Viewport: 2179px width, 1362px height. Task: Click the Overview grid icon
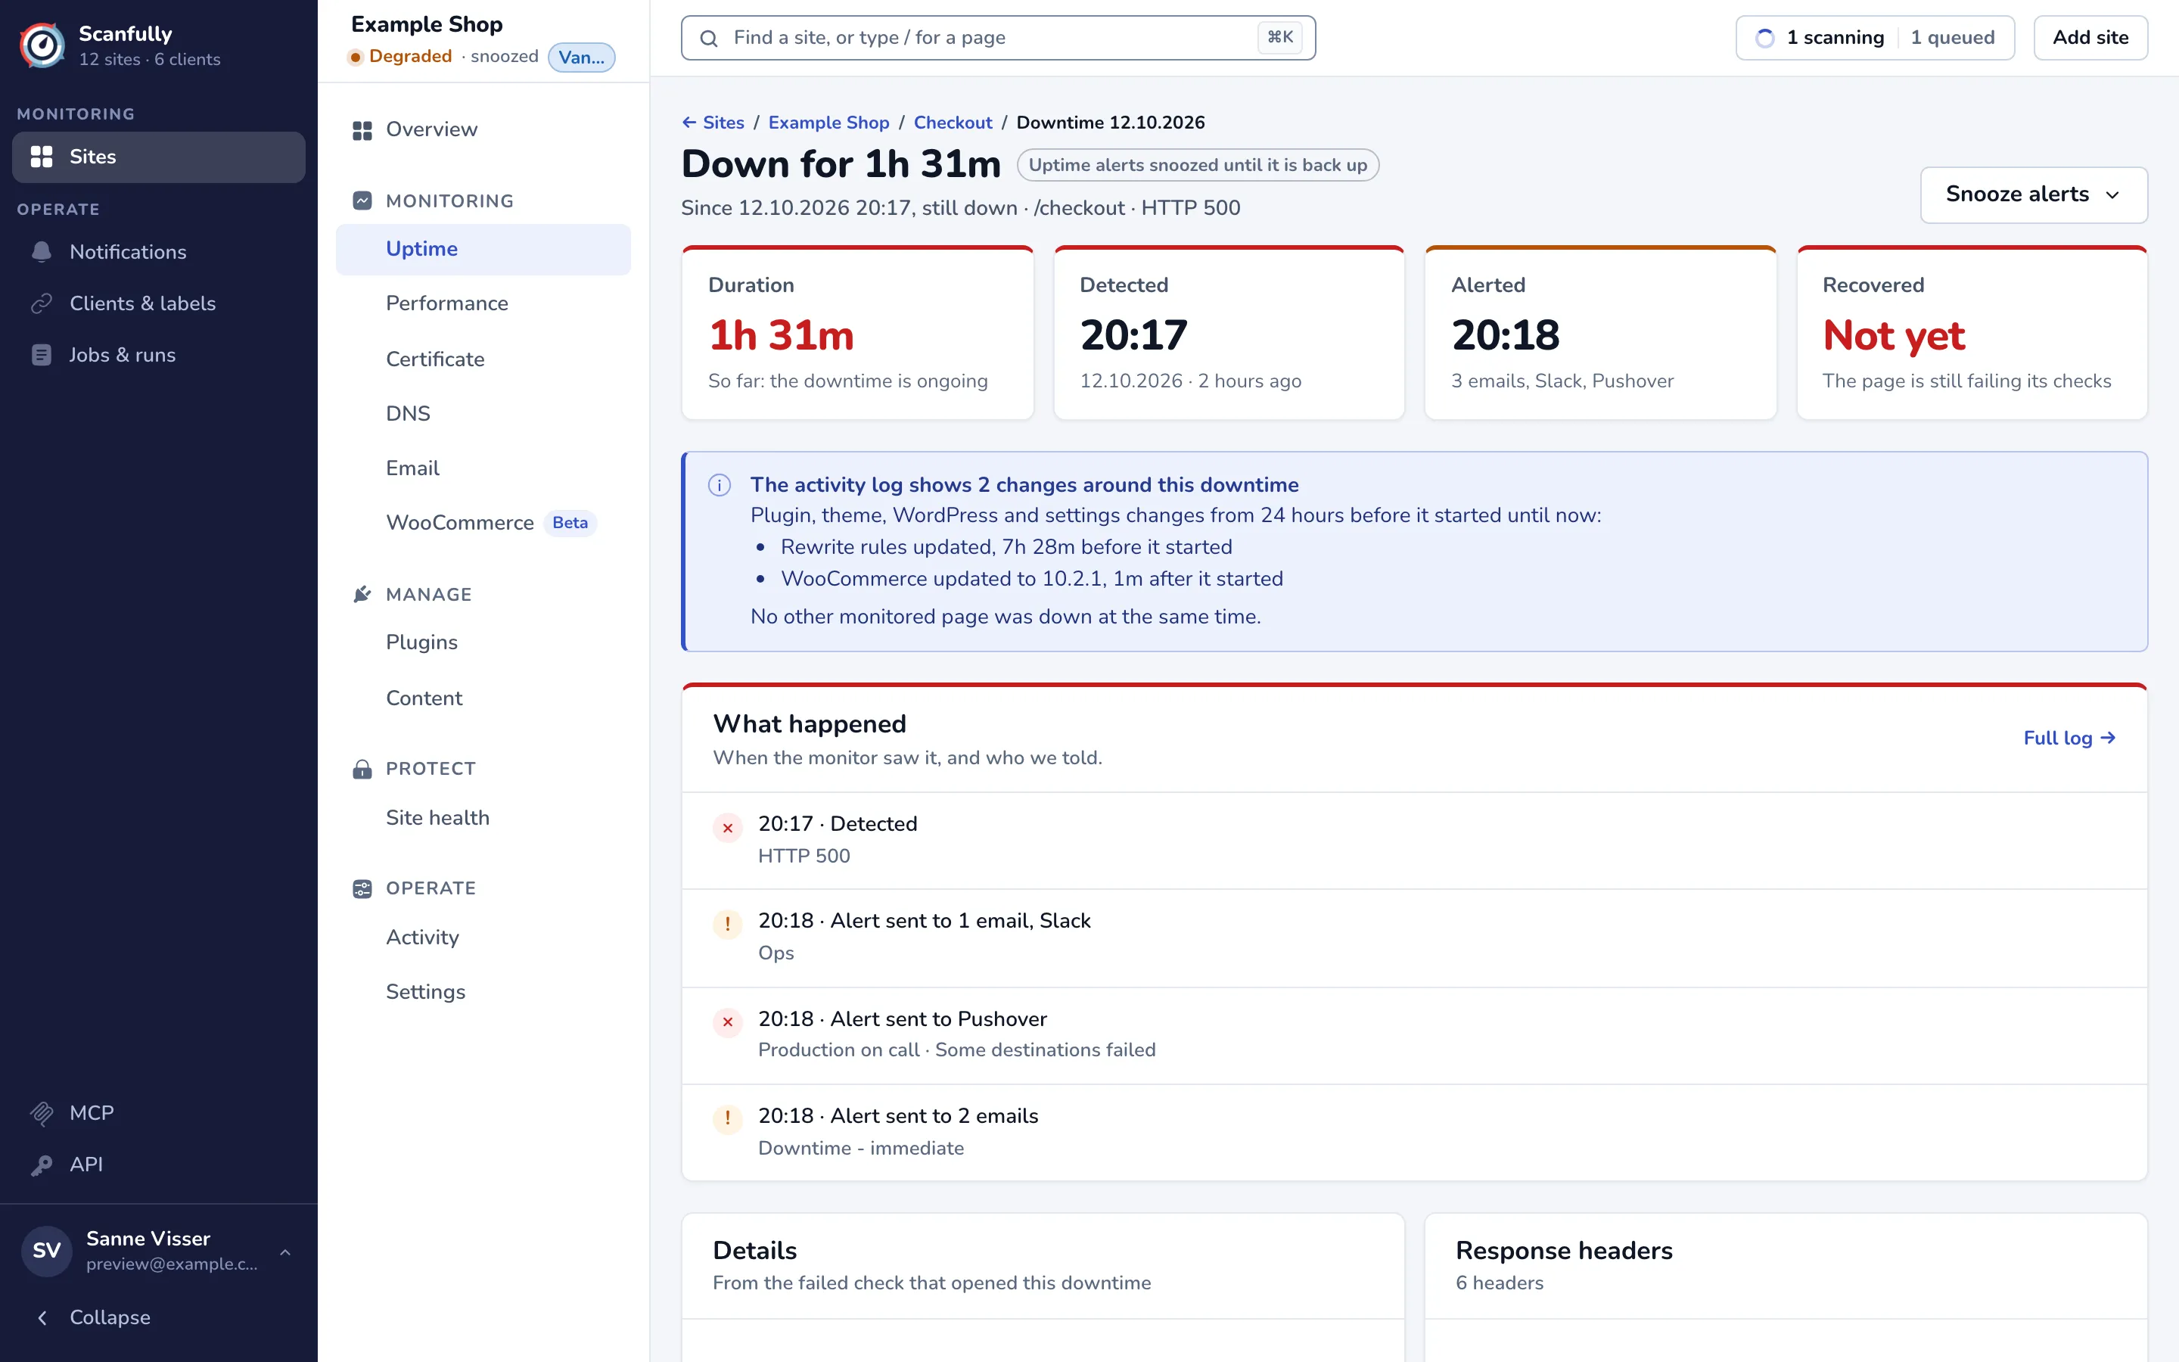362,131
